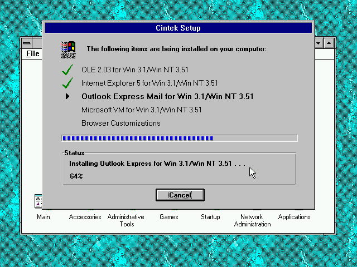This screenshot has width=357, height=267.
Task: Click the Microsoft Windows logo icon
Action: pyautogui.click(x=68, y=50)
